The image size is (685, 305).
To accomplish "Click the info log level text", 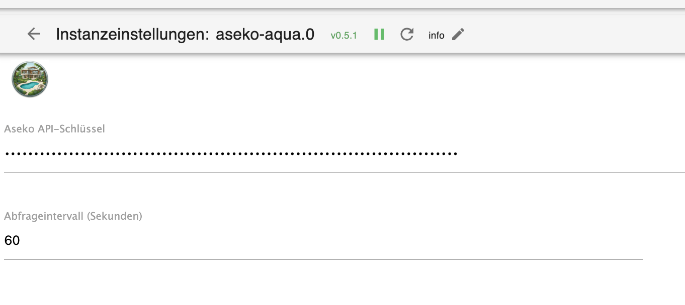I will [x=436, y=35].
